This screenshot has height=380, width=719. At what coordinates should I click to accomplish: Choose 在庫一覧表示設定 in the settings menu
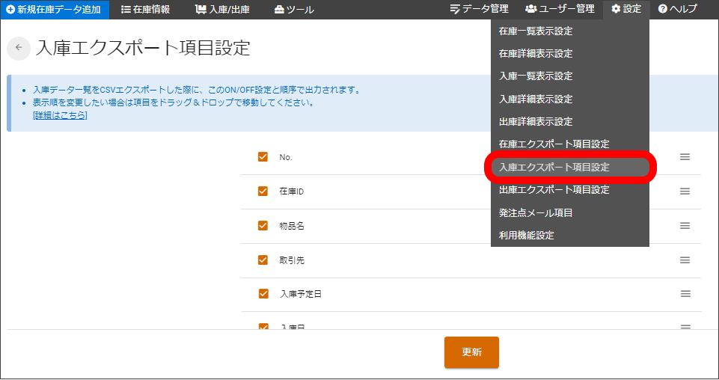(x=536, y=31)
